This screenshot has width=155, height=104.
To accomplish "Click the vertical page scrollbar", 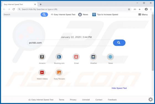I will pos(153,43).
